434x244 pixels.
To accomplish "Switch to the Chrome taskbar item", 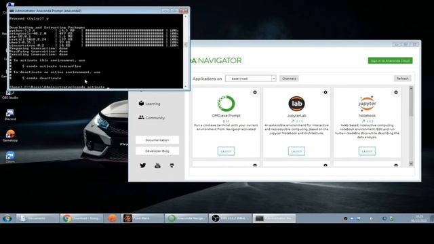I will pos(81,218).
